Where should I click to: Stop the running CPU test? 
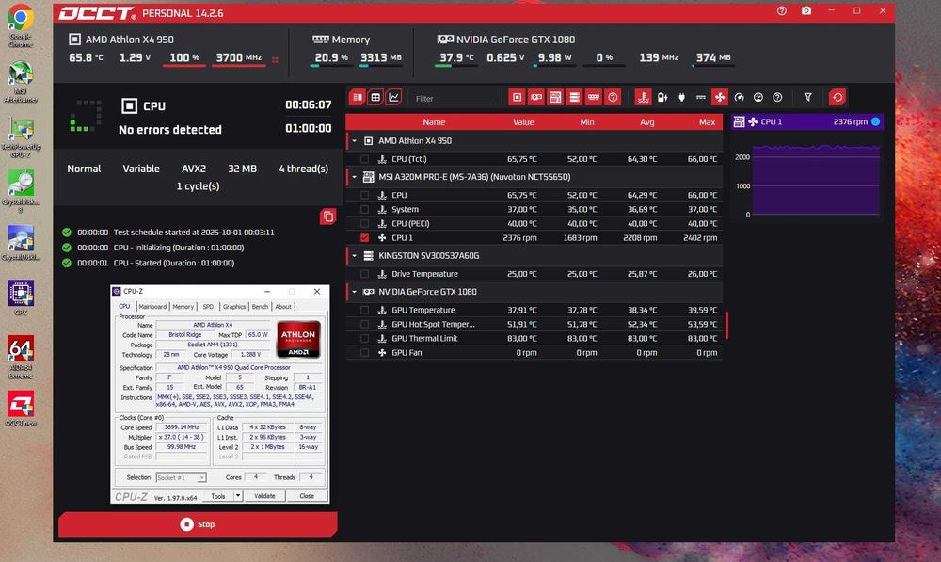[198, 524]
